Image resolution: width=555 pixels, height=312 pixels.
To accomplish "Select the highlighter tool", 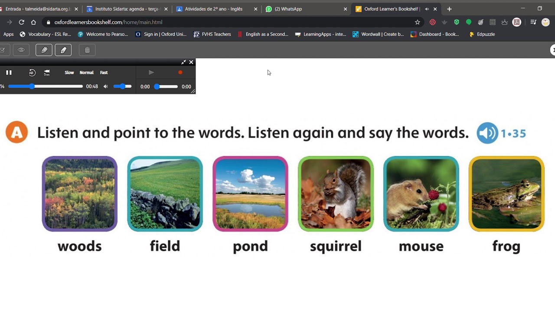I will click(x=63, y=50).
